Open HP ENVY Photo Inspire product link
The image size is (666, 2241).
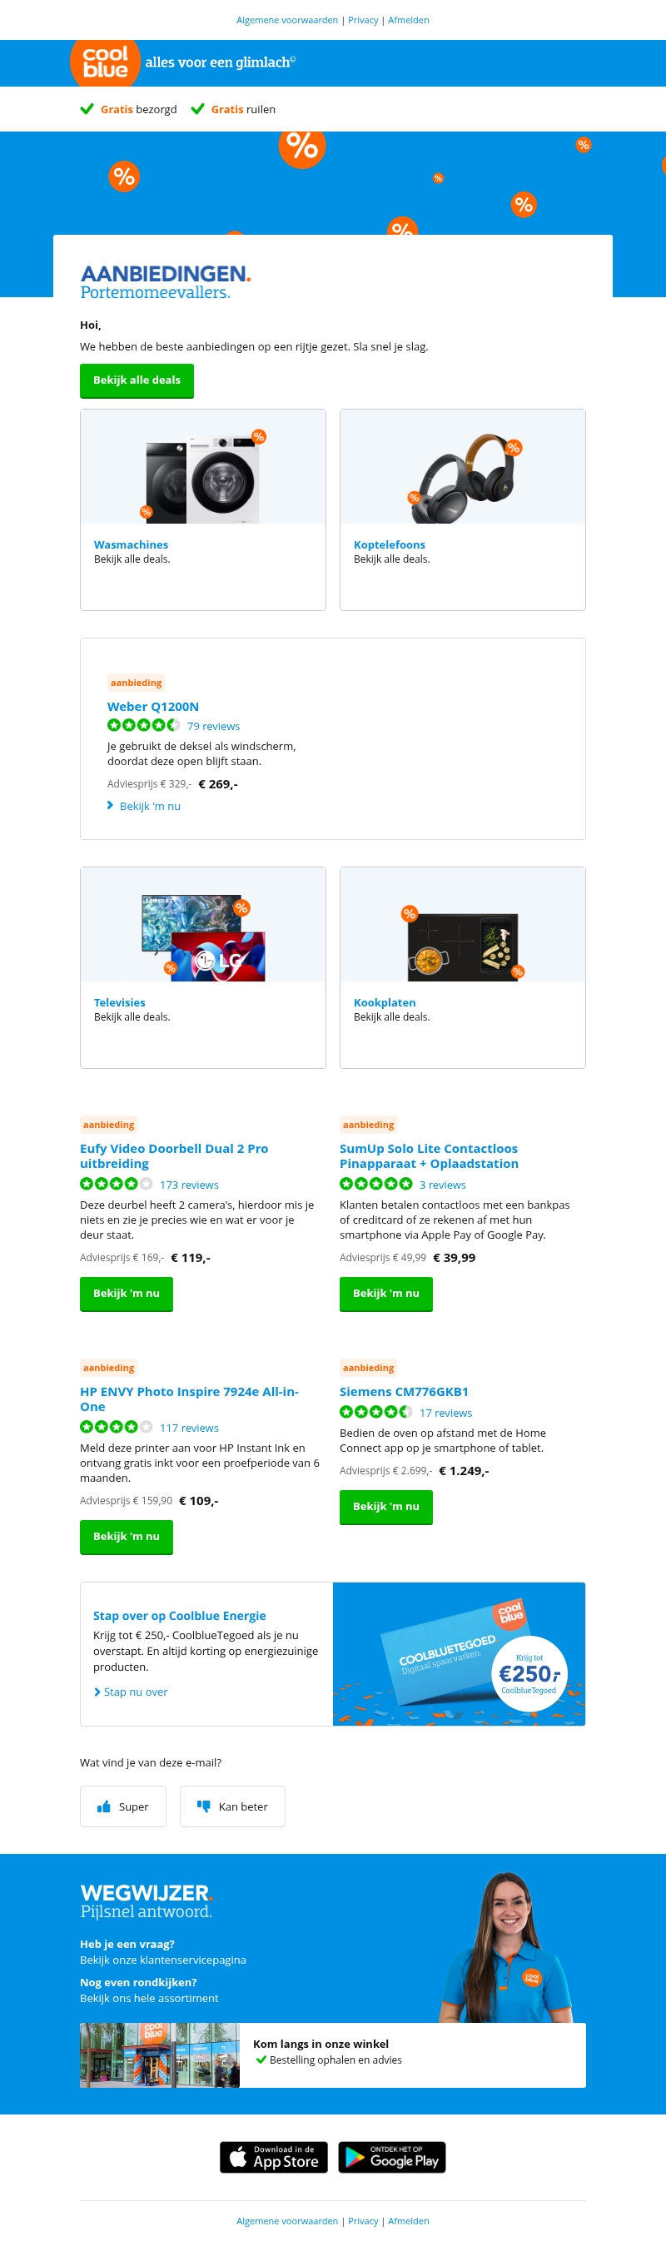tap(190, 1399)
